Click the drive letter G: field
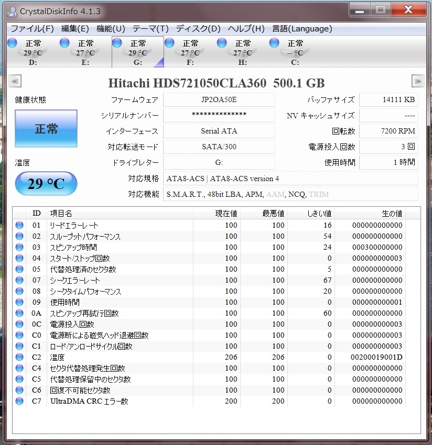 219,162
